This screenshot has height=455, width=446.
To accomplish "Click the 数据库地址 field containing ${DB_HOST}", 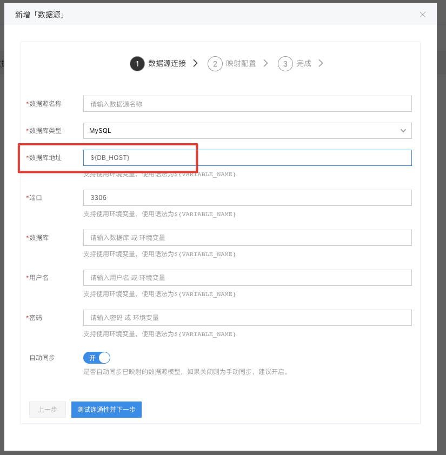I will [x=247, y=157].
